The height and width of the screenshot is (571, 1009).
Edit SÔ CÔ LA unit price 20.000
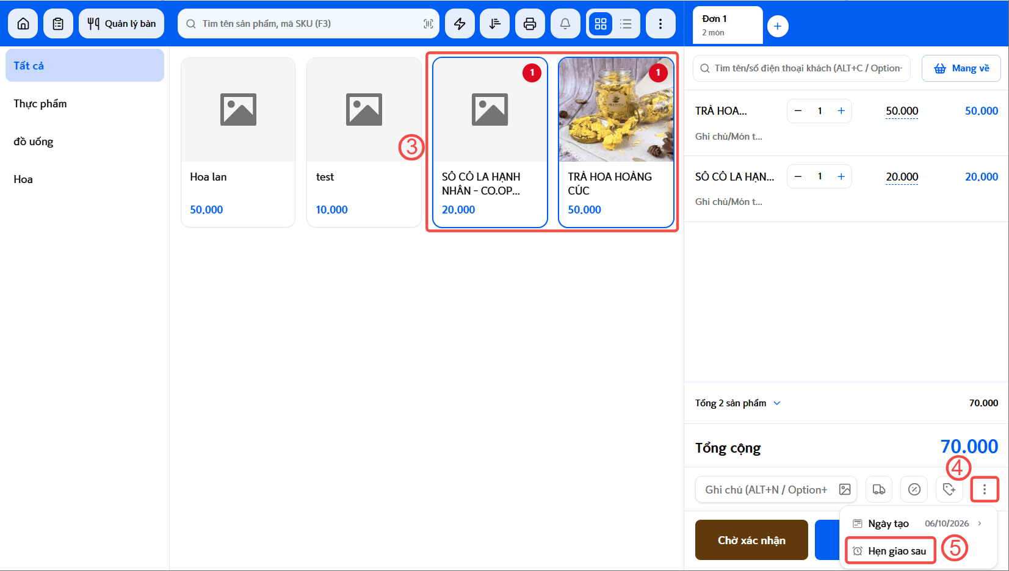(902, 177)
